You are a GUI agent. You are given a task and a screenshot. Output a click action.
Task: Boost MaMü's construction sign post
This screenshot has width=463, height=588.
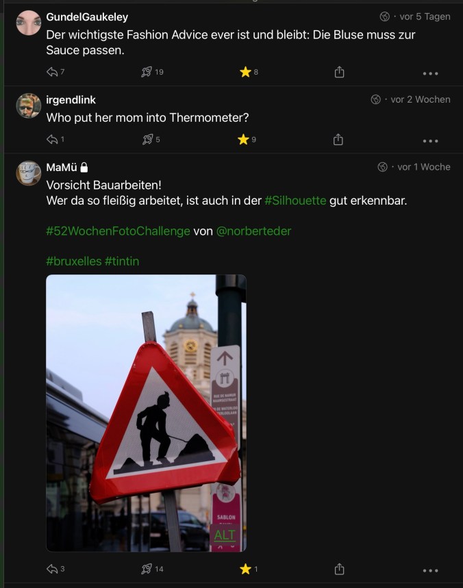[x=147, y=569]
